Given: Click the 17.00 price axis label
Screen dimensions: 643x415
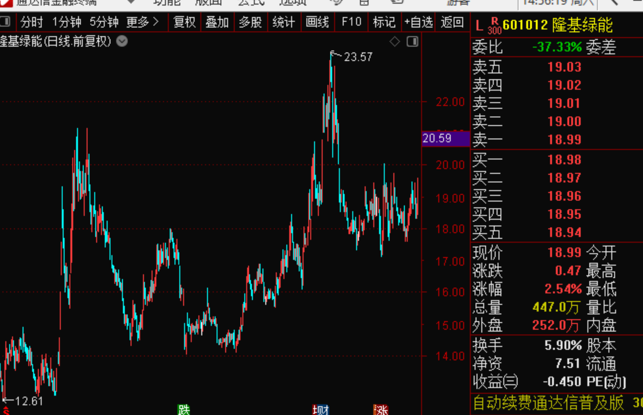Looking at the screenshot, I should pos(450,262).
